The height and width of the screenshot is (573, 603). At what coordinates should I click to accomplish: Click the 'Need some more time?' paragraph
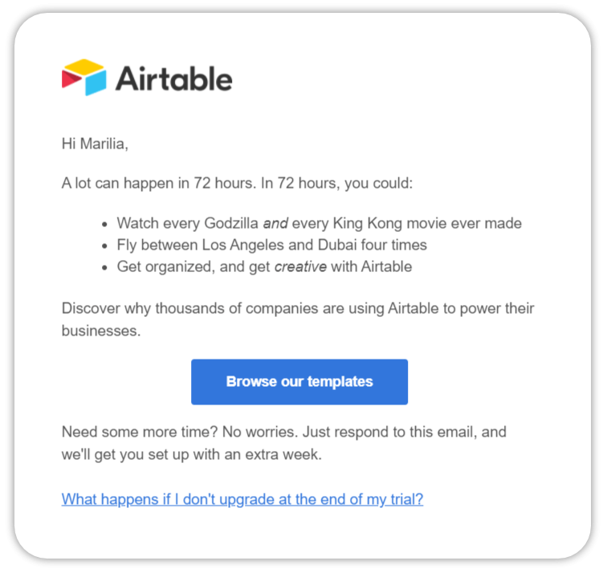coord(283,443)
